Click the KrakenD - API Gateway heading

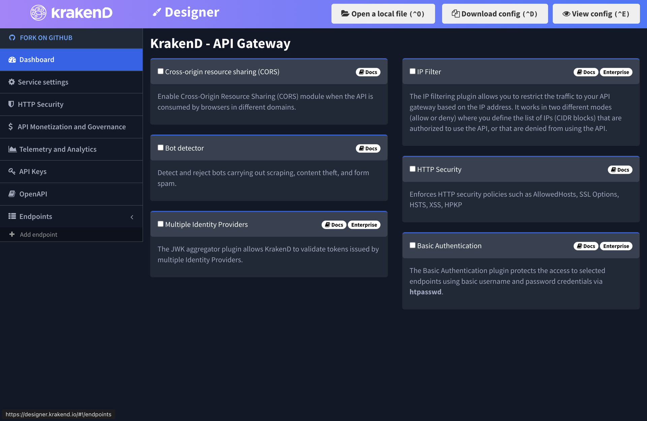pyautogui.click(x=220, y=43)
